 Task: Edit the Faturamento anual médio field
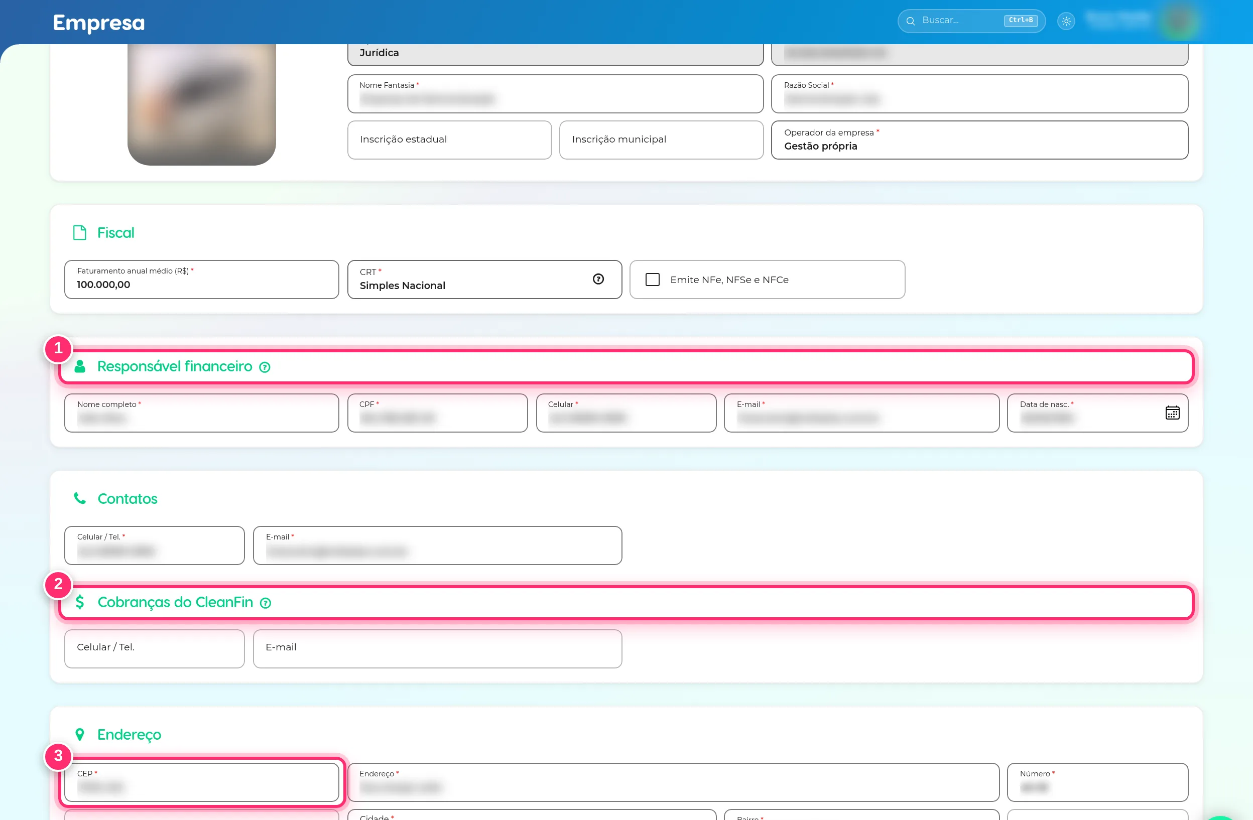coord(202,280)
